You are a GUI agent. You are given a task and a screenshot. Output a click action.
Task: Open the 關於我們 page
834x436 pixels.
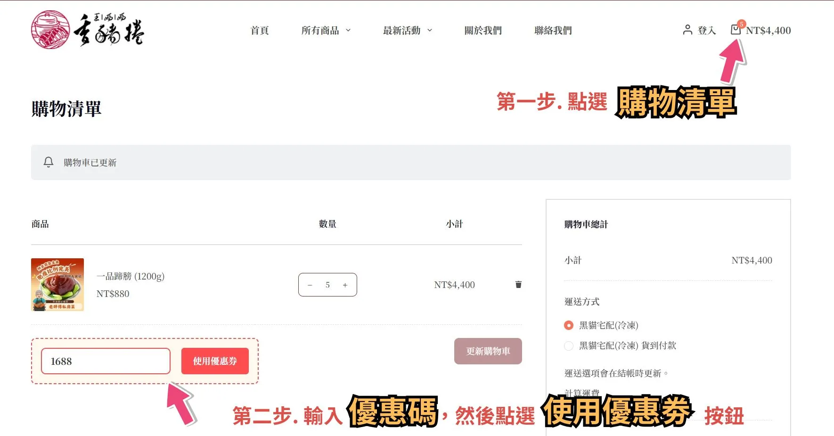pos(483,31)
